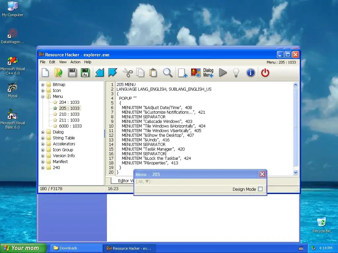Click the green Save As floppy icon
The image size is (338, 253).
(x=85, y=72)
